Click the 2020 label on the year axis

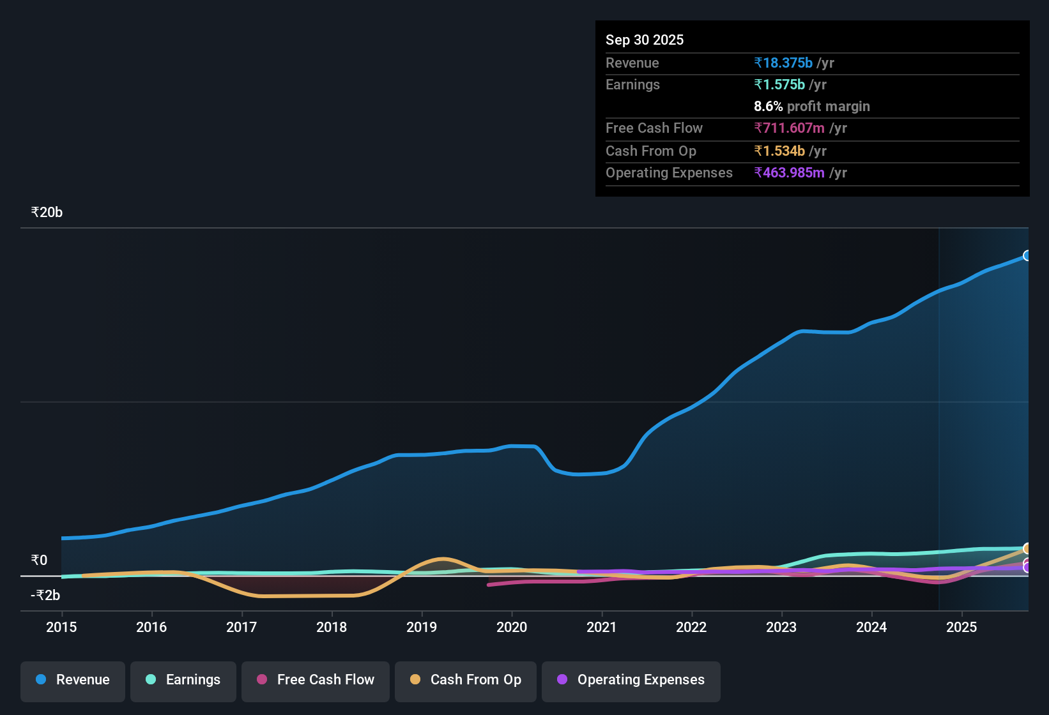pyautogui.click(x=512, y=628)
